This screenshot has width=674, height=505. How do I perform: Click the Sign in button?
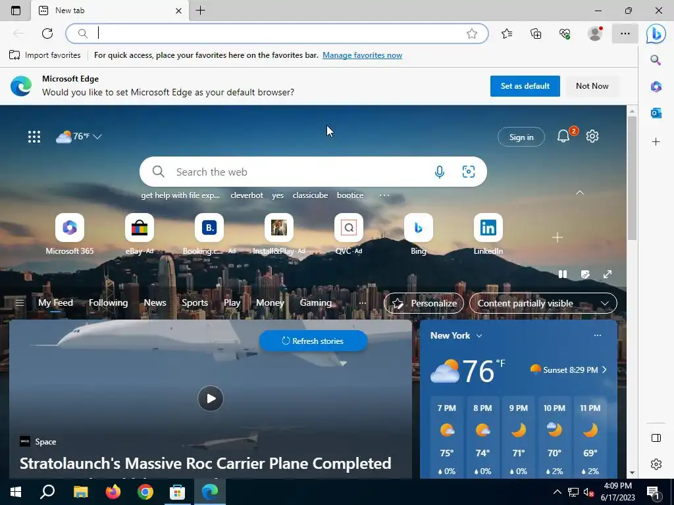pyautogui.click(x=521, y=137)
